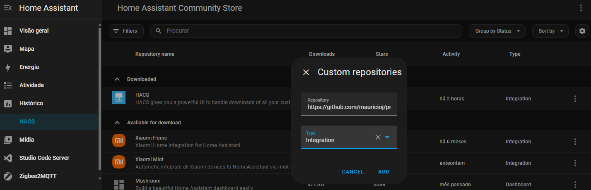Click the Energia lightning bolt icon
591x190 pixels.
point(8,67)
